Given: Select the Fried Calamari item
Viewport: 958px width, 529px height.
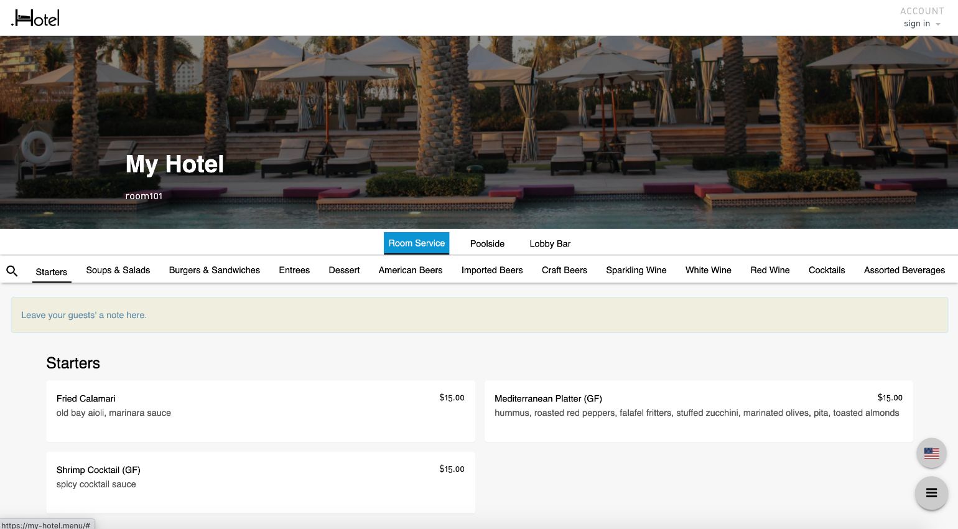Looking at the screenshot, I should click(261, 411).
